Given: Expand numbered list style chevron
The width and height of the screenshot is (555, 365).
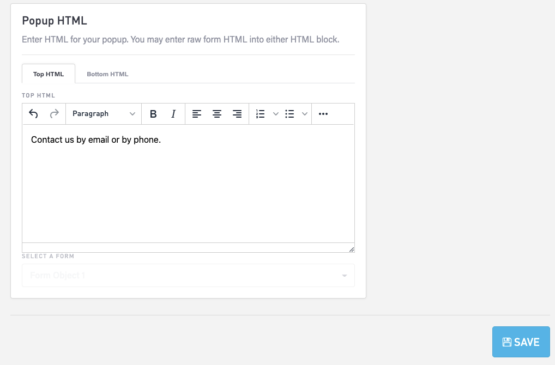Looking at the screenshot, I should click(x=275, y=114).
